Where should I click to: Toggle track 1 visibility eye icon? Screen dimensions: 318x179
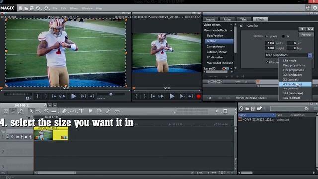pyautogui.click(x=18, y=137)
